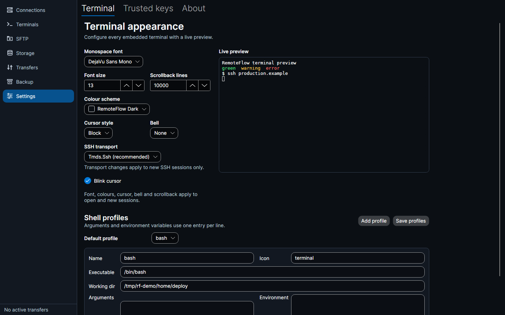The width and height of the screenshot is (505, 315).
Task: Open the Default profile dropdown
Action: click(x=165, y=238)
